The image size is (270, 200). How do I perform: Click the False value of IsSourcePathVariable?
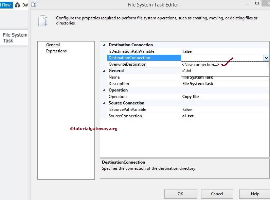[x=187, y=110]
